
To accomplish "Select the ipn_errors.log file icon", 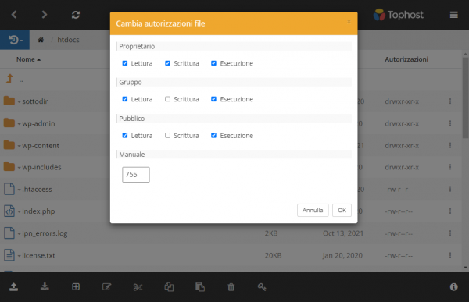I will [9, 233].
